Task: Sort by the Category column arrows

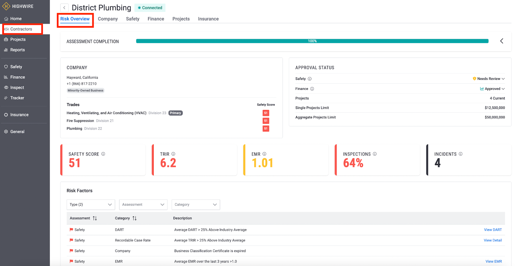Action: point(134,218)
